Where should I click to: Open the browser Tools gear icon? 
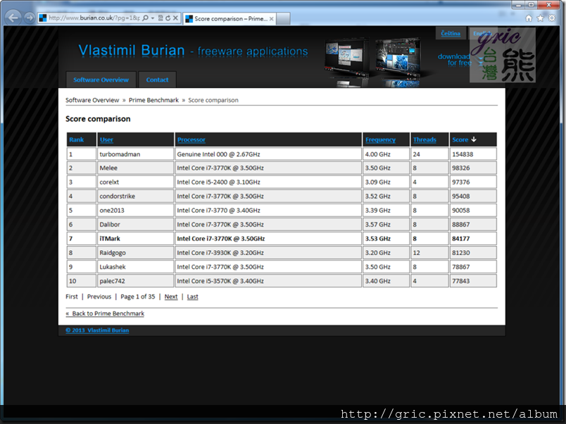tap(552, 18)
